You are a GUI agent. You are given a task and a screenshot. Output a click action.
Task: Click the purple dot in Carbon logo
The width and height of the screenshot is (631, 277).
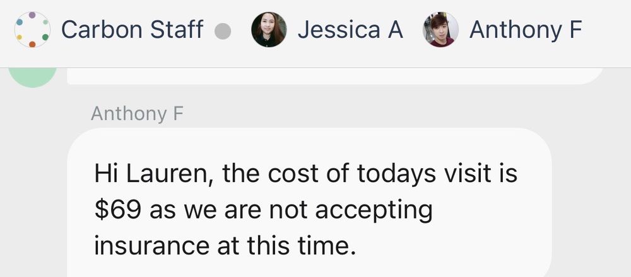[32, 15]
